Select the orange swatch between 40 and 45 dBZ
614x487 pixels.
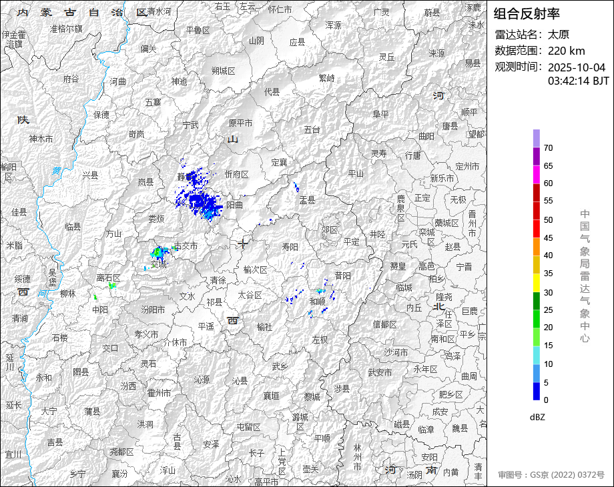536,246
